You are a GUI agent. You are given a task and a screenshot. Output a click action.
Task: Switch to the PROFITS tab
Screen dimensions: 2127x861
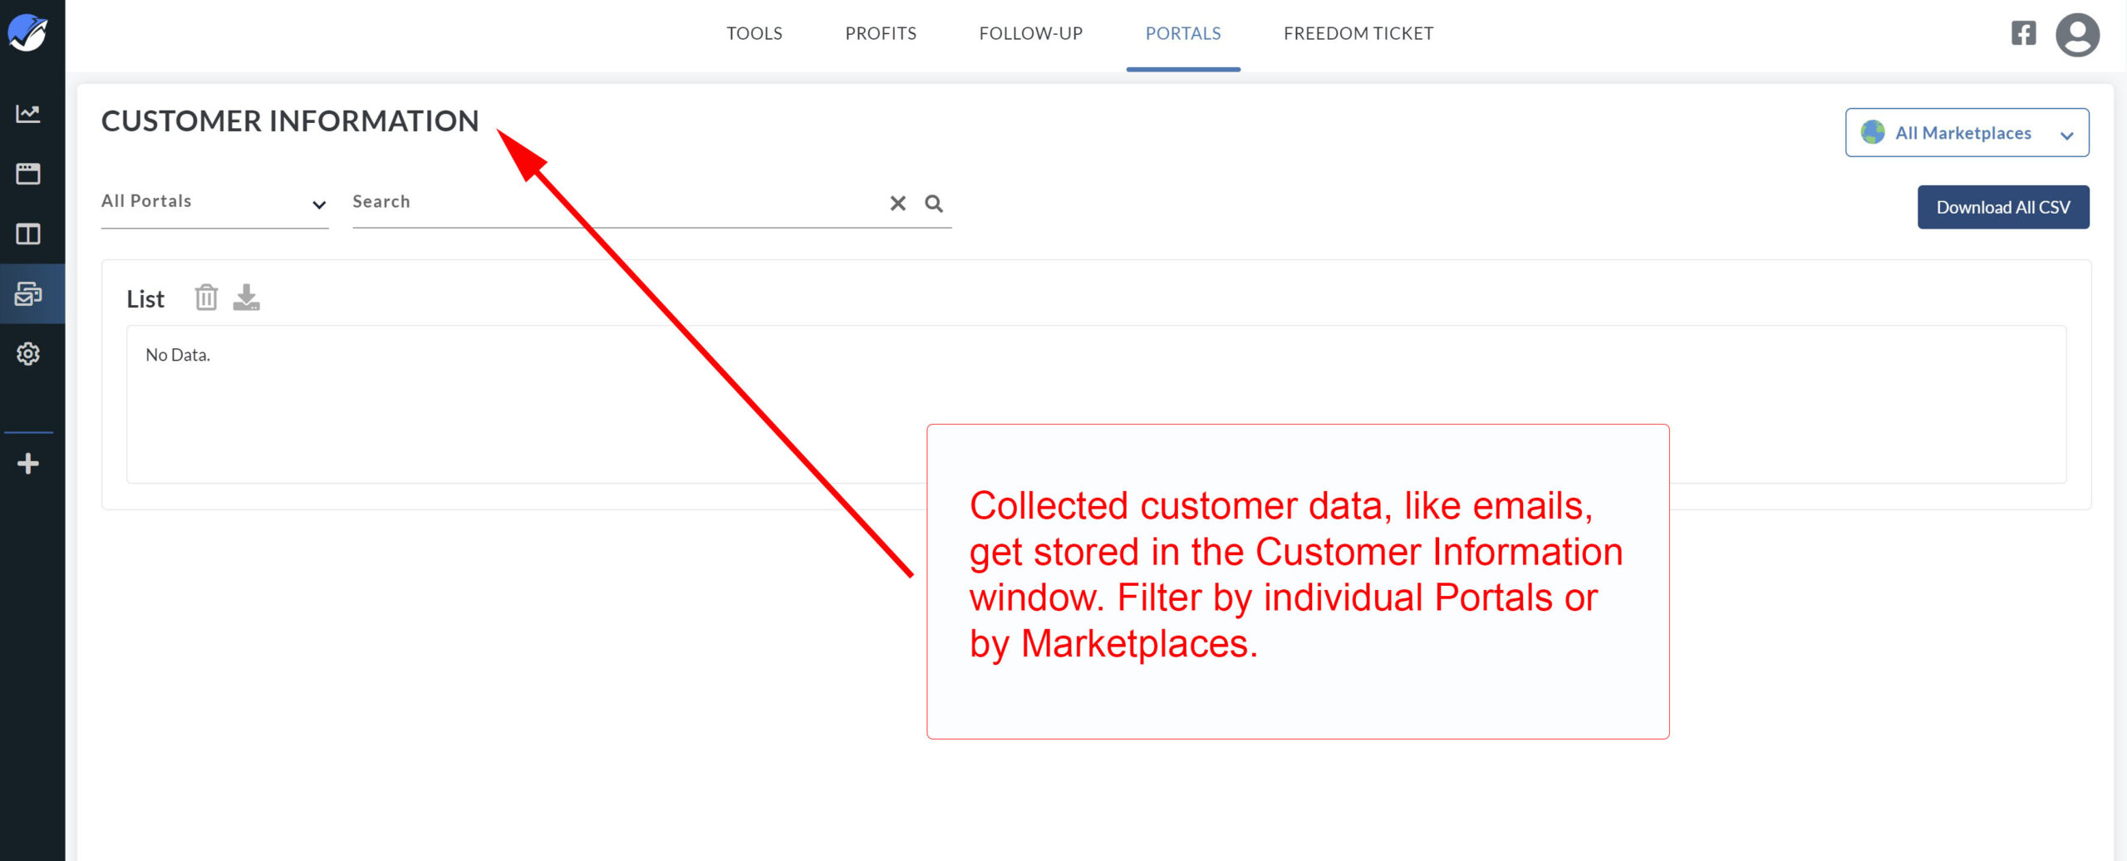881,33
